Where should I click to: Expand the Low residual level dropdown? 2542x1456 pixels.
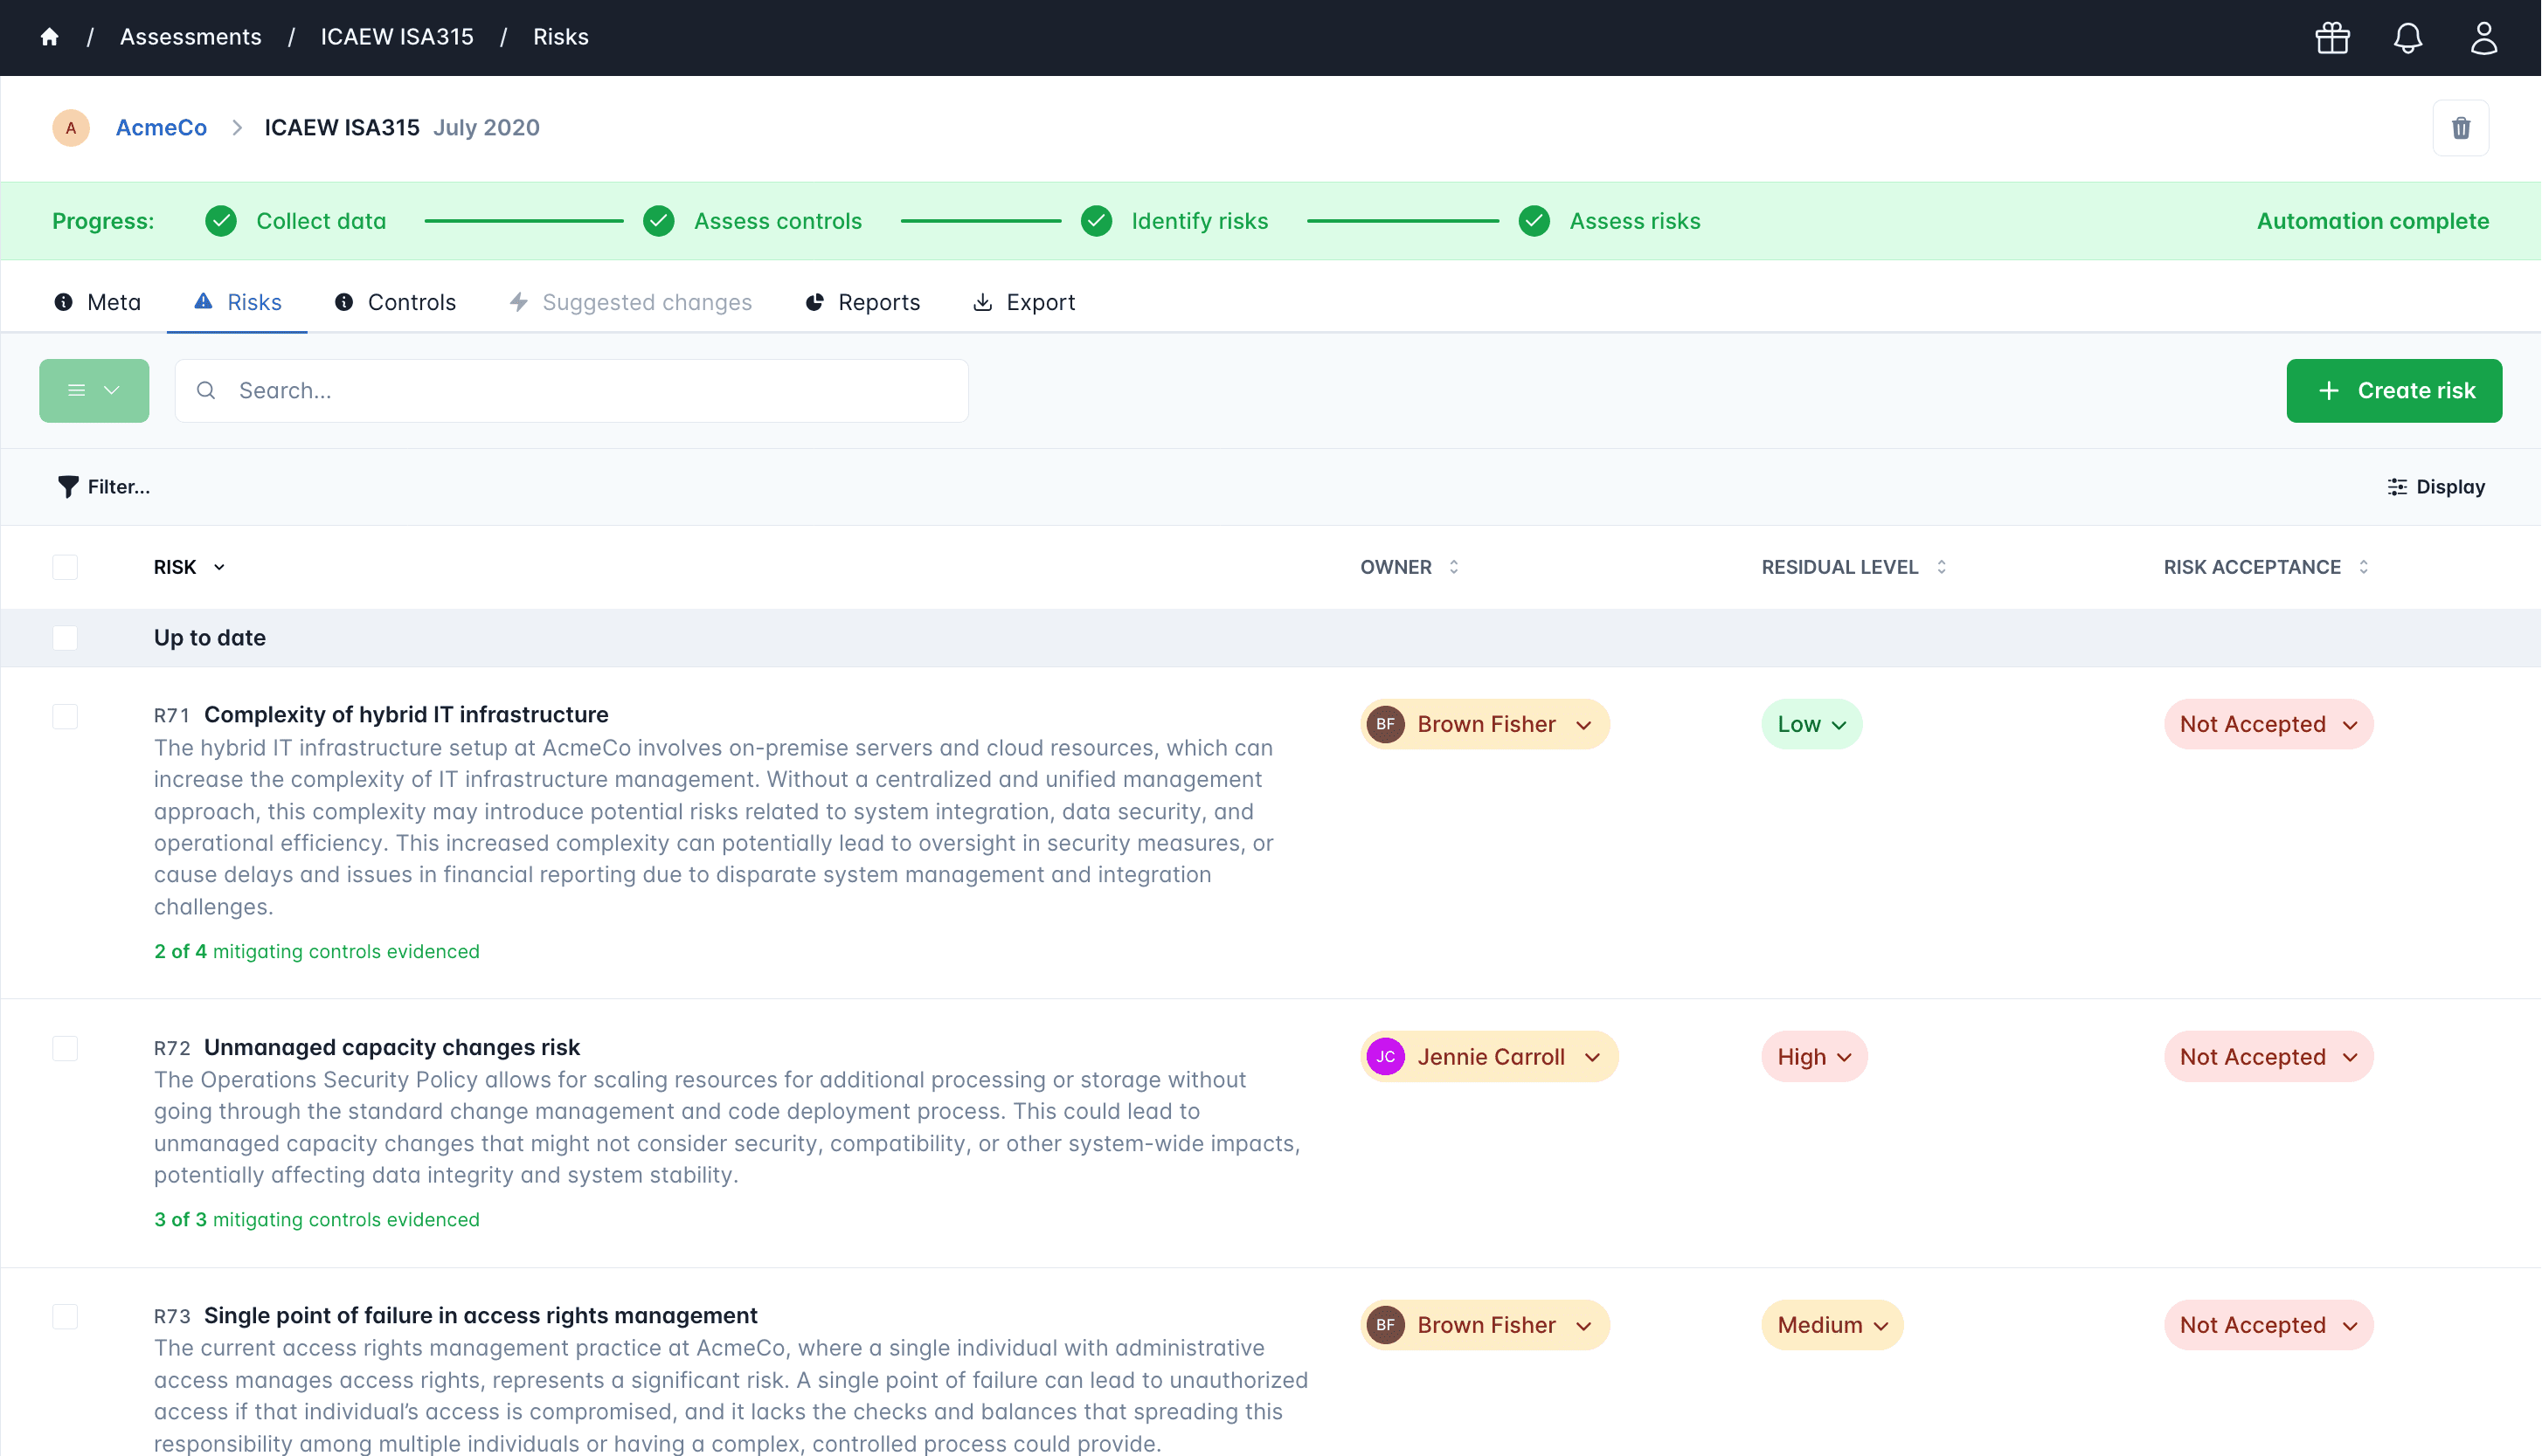tap(1811, 724)
